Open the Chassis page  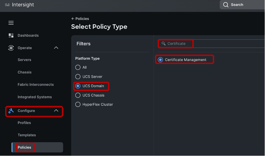point(25,72)
